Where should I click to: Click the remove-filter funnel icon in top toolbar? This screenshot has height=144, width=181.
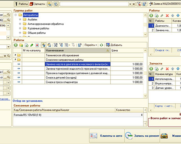pyautogui.click(x=139, y=4)
